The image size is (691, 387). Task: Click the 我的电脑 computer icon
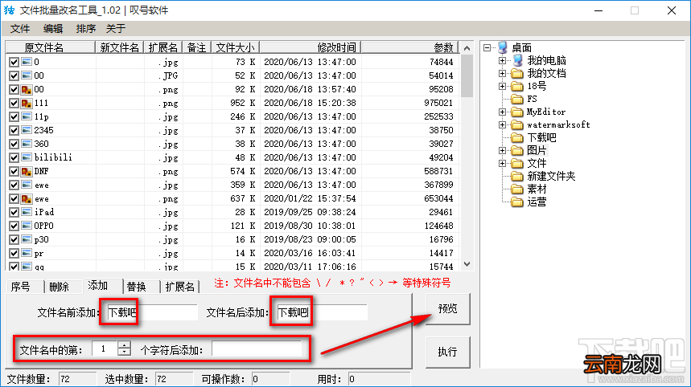517,60
